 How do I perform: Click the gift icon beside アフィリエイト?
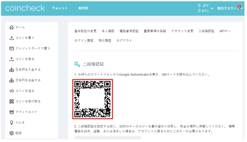[12, 112]
